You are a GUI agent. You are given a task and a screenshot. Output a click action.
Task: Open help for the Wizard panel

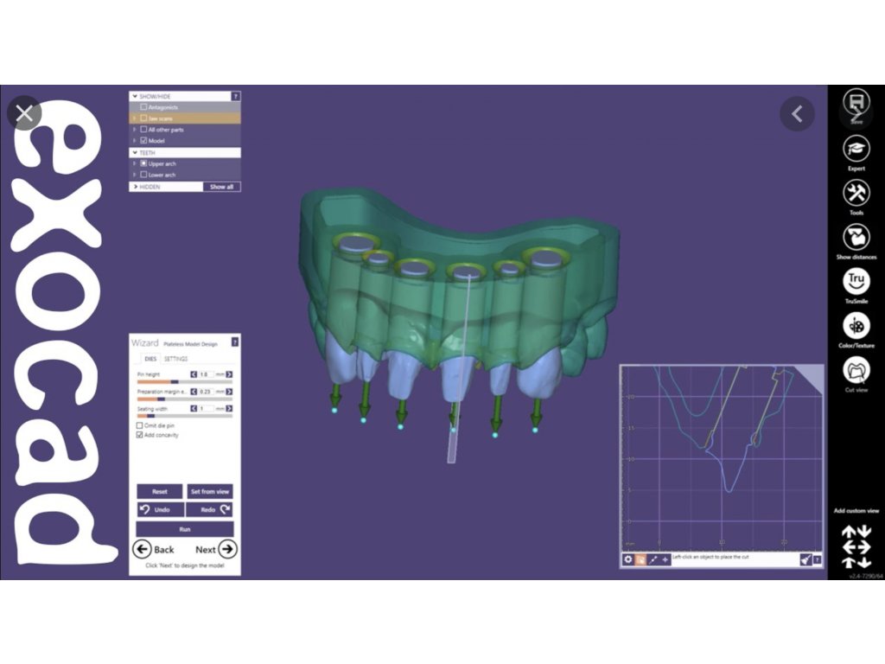pyautogui.click(x=235, y=342)
